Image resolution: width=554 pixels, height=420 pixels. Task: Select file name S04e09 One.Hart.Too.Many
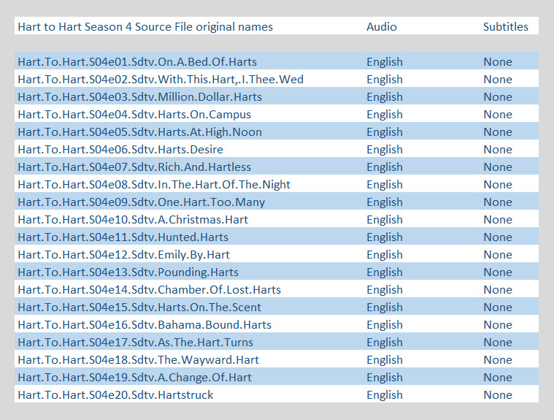[x=142, y=202]
